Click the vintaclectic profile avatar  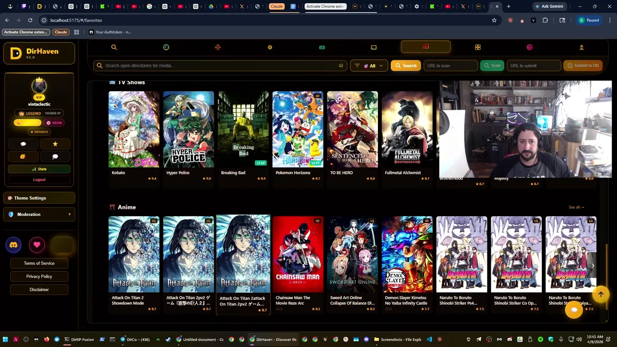pos(39,86)
